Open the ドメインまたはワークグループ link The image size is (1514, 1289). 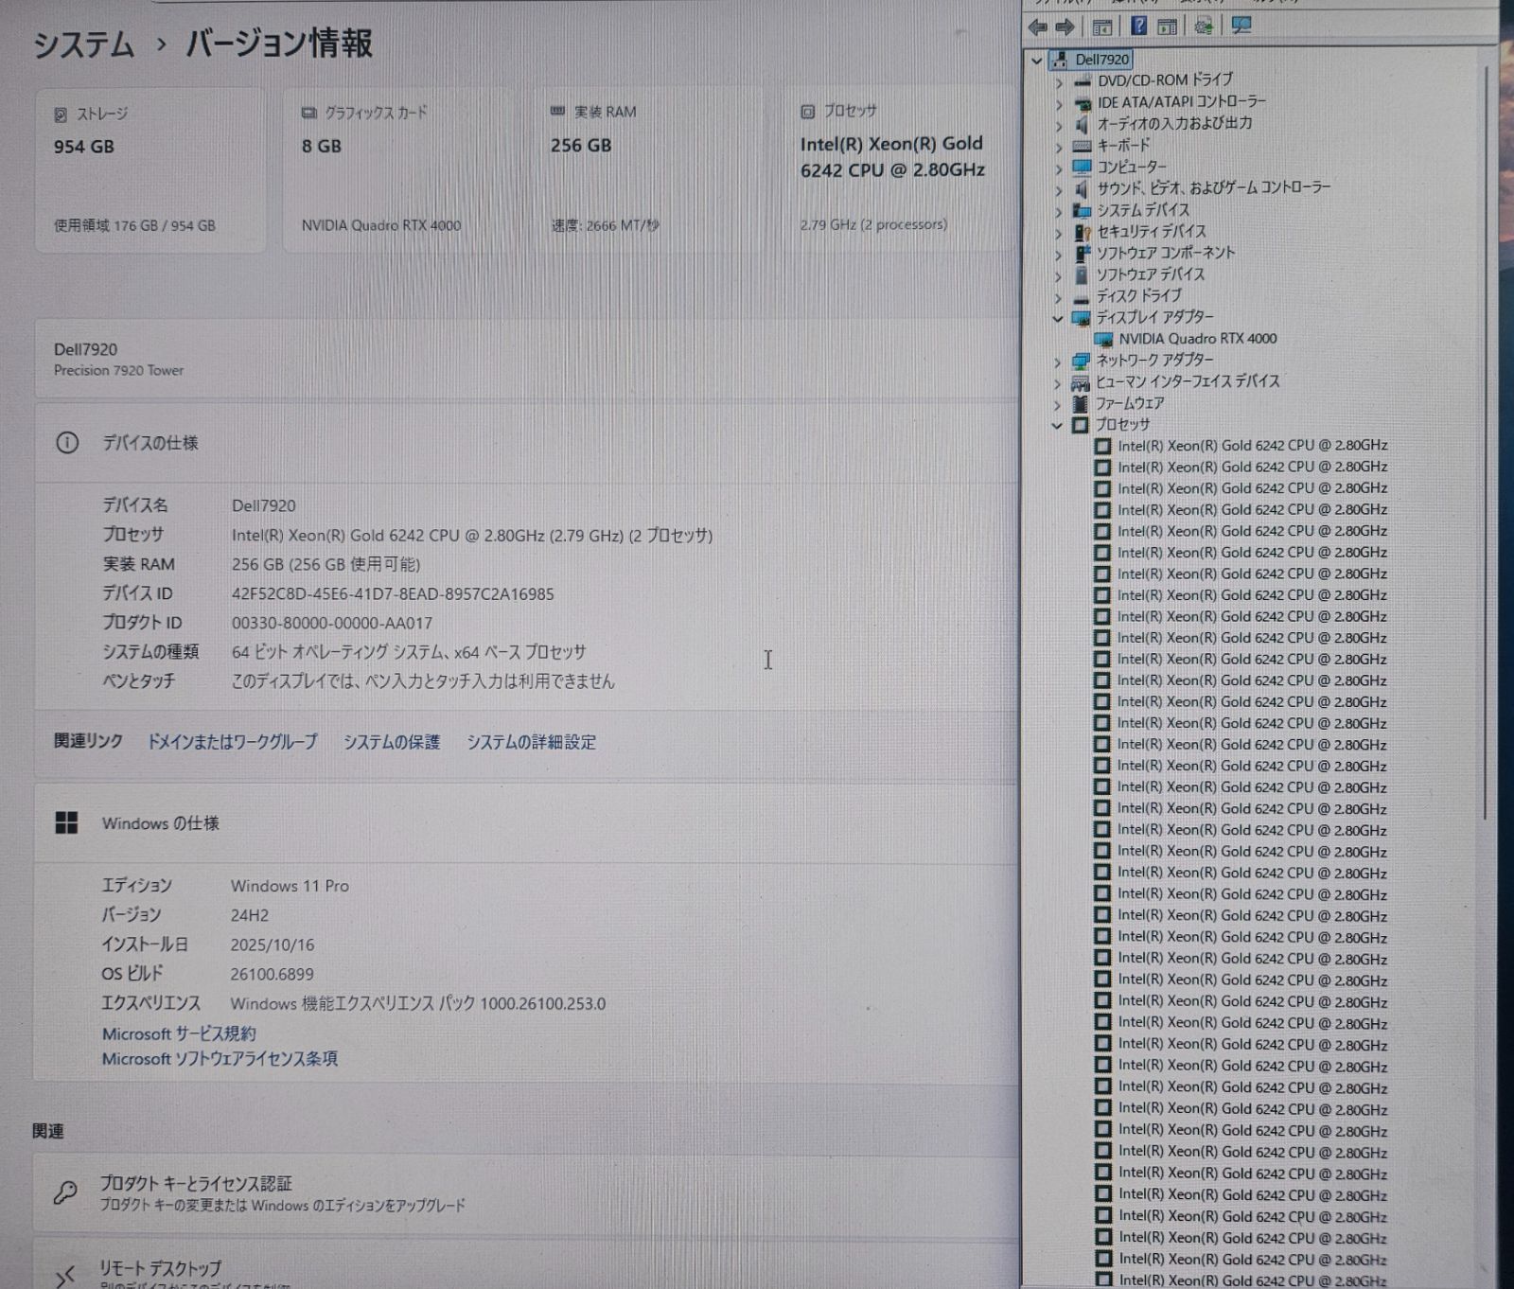pos(232,742)
